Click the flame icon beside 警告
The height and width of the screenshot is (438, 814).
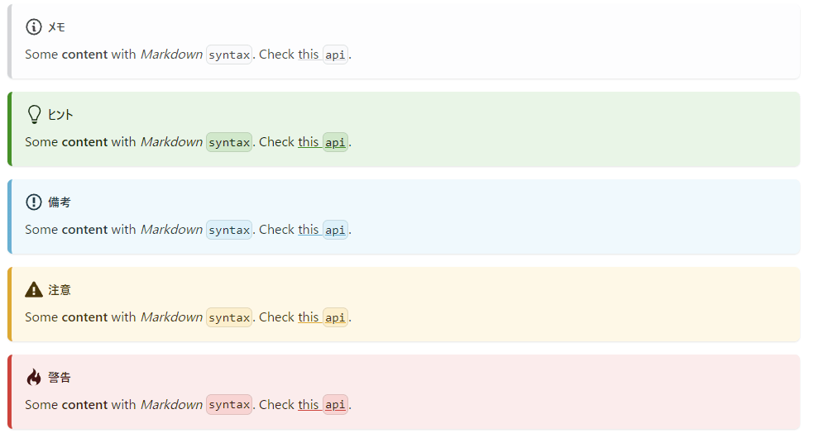[34, 377]
